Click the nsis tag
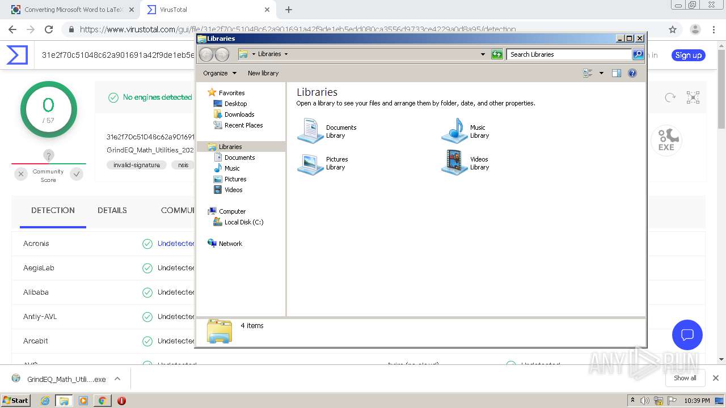Image resolution: width=726 pixels, height=408 pixels. pos(183,165)
